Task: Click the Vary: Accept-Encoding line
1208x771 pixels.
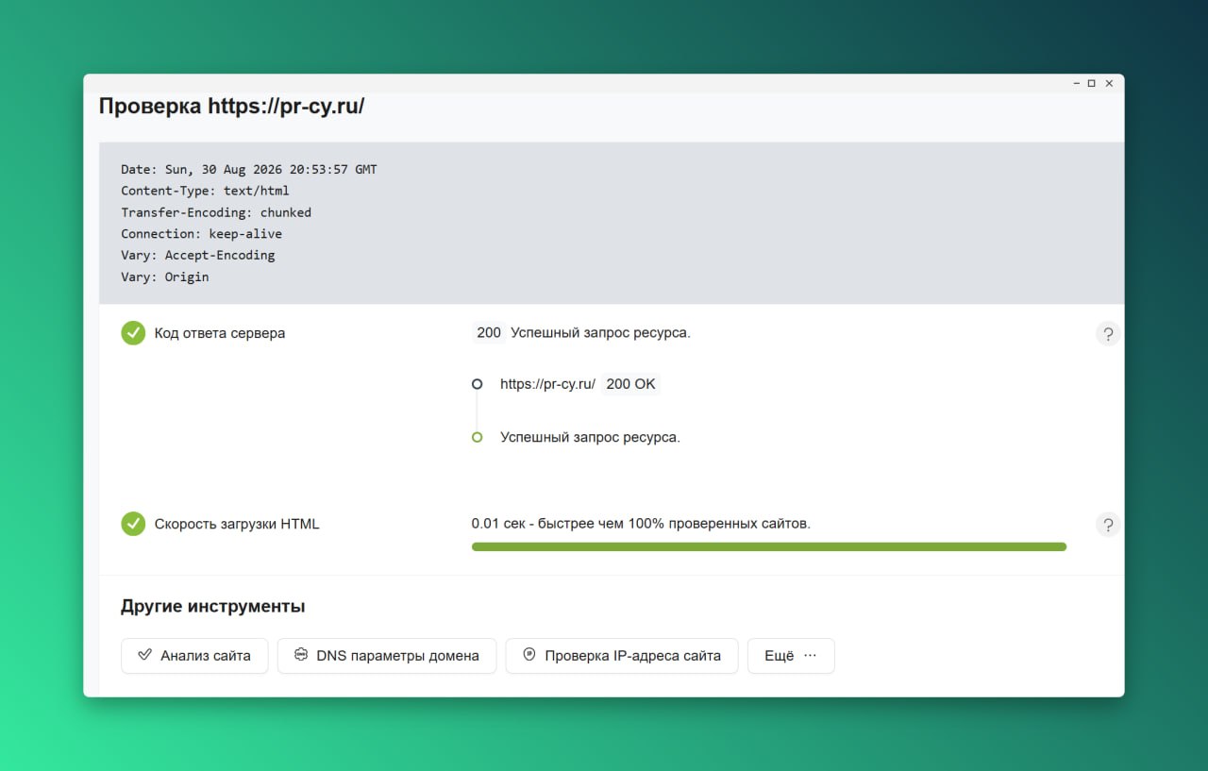Action: point(198,255)
